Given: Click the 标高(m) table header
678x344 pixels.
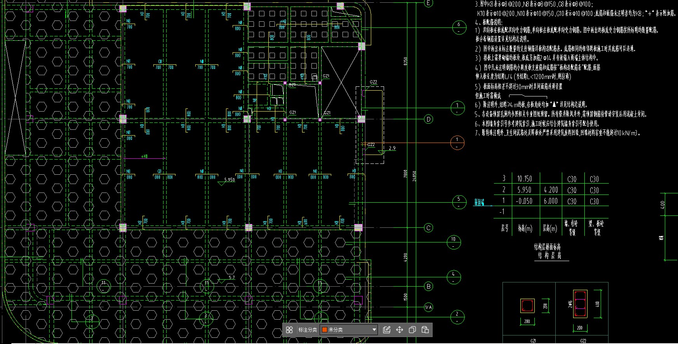Looking at the screenshot, I should [x=525, y=229].
